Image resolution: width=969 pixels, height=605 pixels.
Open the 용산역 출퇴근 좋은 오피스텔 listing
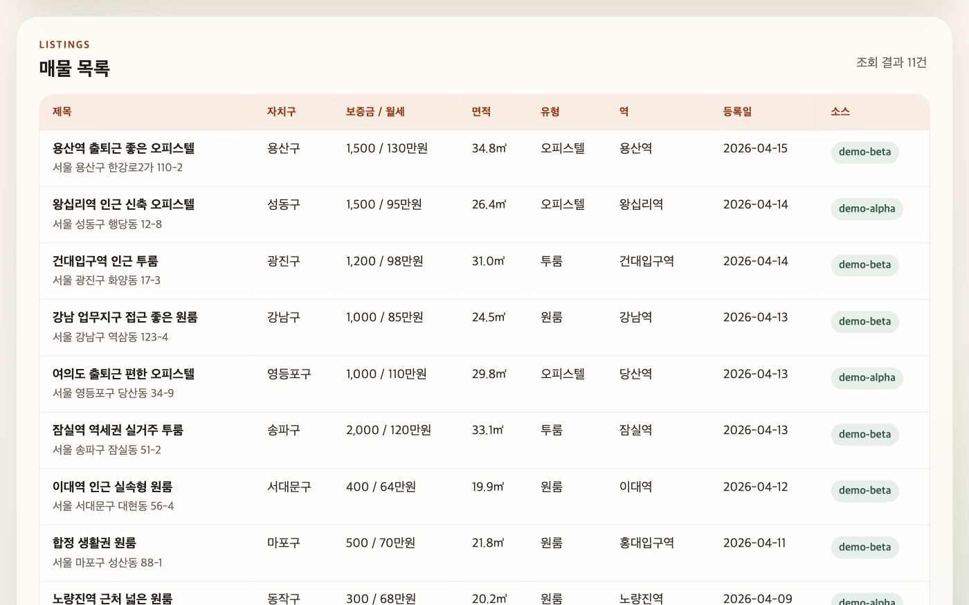click(123, 148)
